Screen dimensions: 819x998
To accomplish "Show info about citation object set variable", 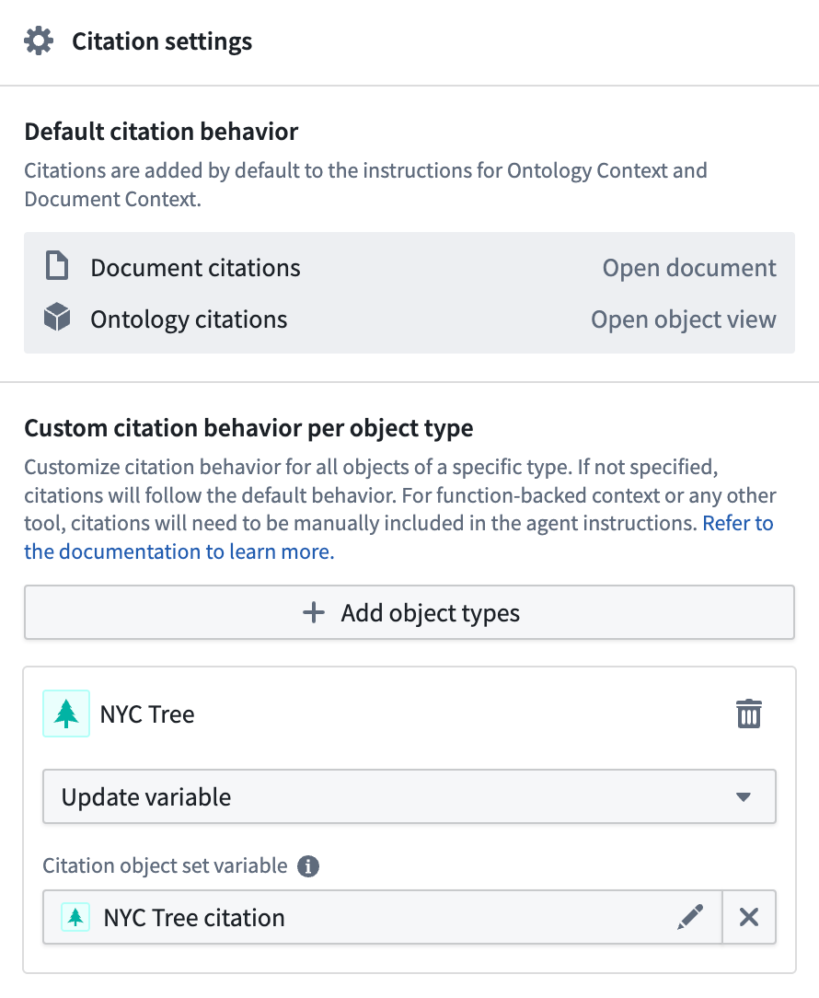I will click(308, 866).
